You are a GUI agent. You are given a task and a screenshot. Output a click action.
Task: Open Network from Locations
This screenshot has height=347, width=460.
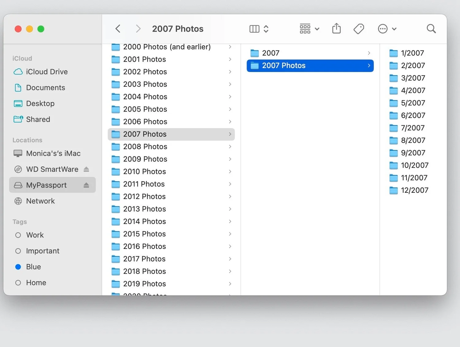click(40, 201)
